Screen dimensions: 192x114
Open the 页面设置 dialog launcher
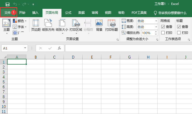(x=117, y=40)
